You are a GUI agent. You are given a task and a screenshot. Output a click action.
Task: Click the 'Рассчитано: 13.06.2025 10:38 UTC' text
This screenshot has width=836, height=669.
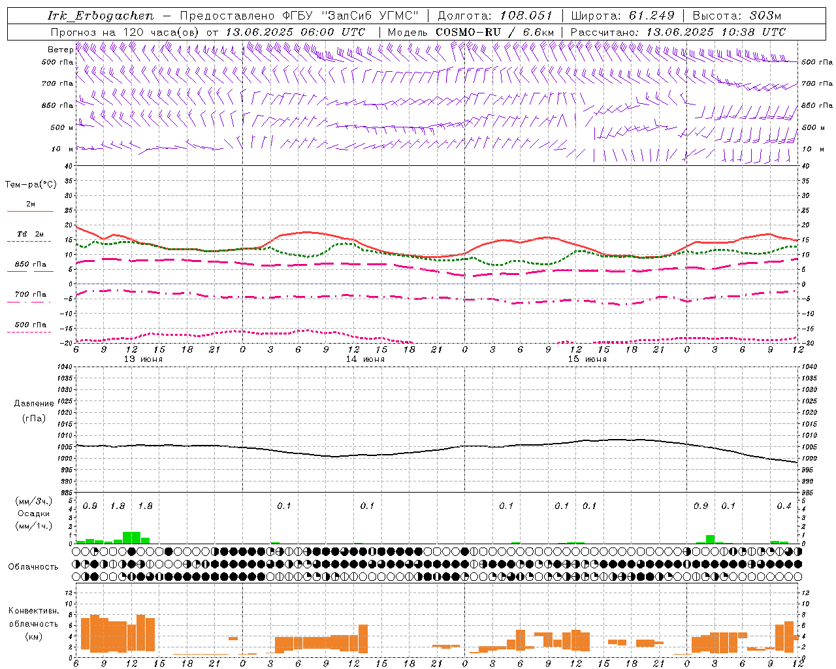coord(678,32)
